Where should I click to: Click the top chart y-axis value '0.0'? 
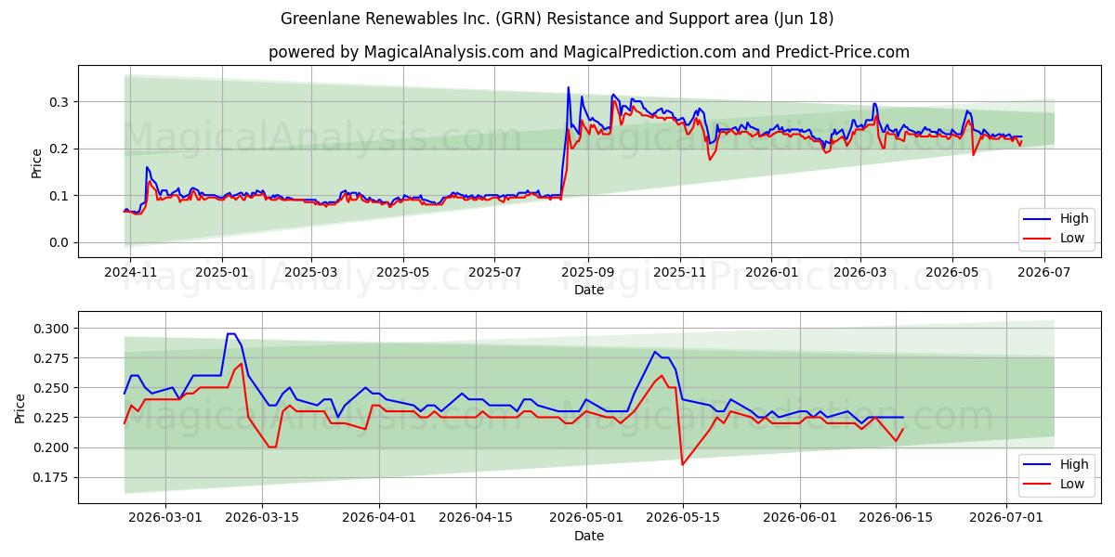(x=60, y=242)
